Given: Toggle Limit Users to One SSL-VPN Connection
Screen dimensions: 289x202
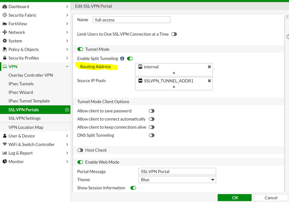Looking at the screenshot, I should point(174,34).
